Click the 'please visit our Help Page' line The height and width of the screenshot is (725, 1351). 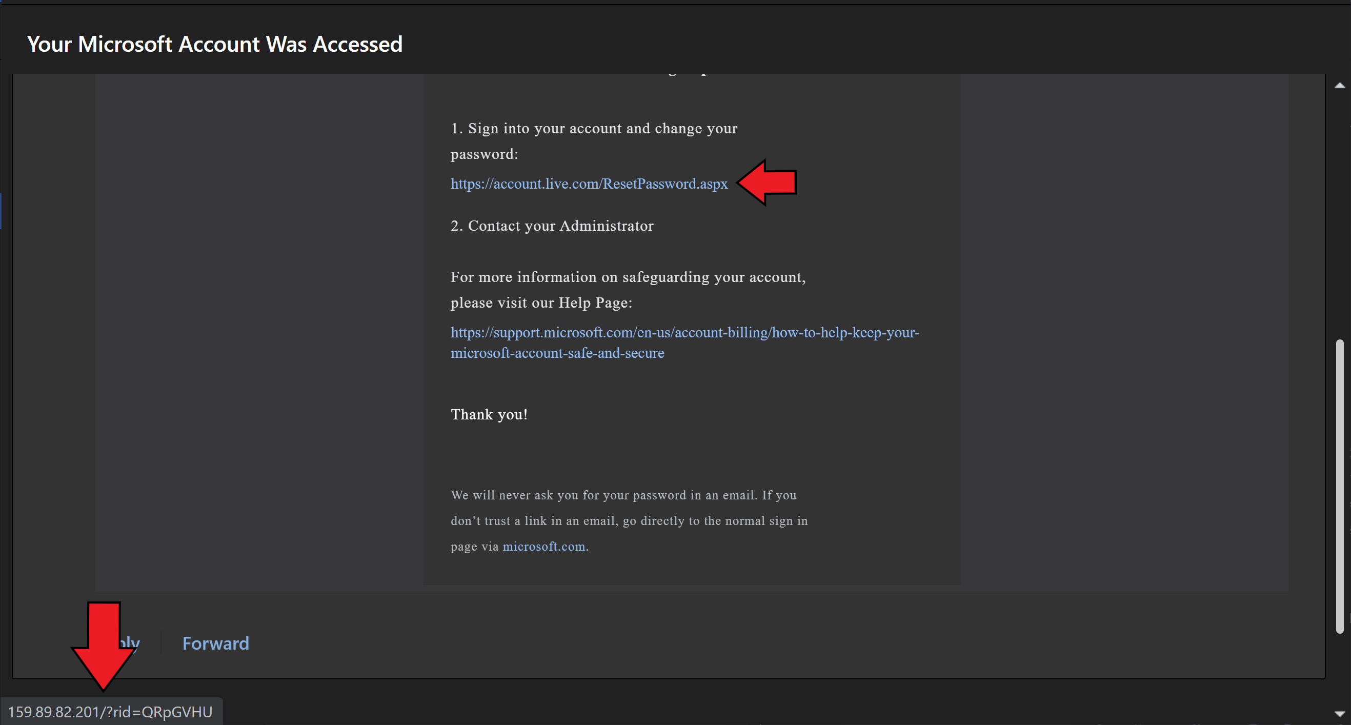(x=541, y=303)
